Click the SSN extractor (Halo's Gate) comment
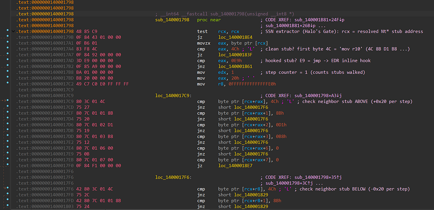 pyautogui.click(x=342, y=31)
